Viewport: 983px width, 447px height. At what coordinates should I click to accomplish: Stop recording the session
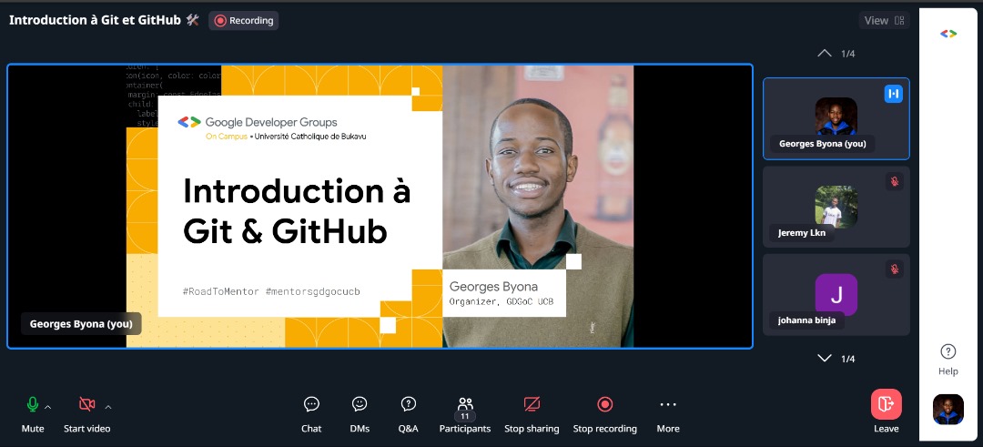pyautogui.click(x=605, y=414)
